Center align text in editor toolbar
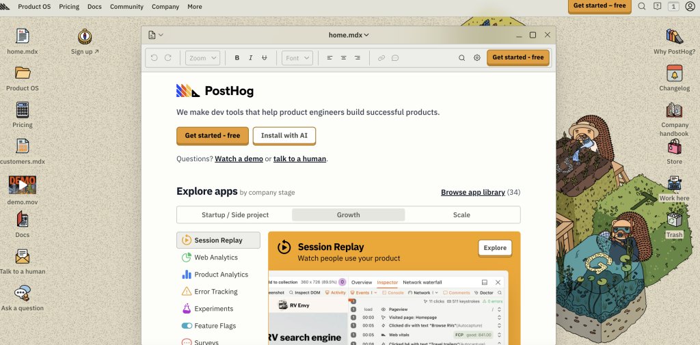This screenshot has width=700, height=345. [344, 57]
